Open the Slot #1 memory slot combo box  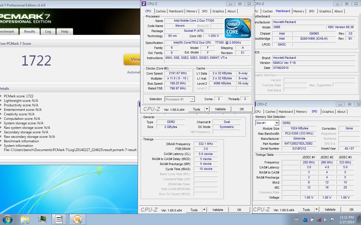(x=267, y=123)
